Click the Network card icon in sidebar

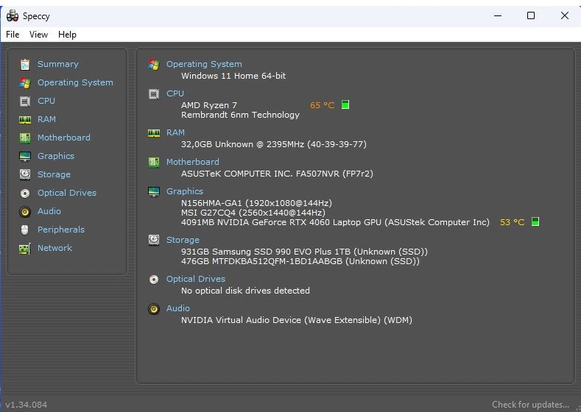click(x=25, y=249)
